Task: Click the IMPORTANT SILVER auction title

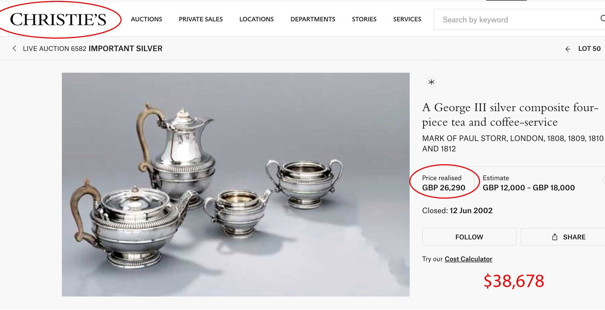Action: tap(125, 48)
